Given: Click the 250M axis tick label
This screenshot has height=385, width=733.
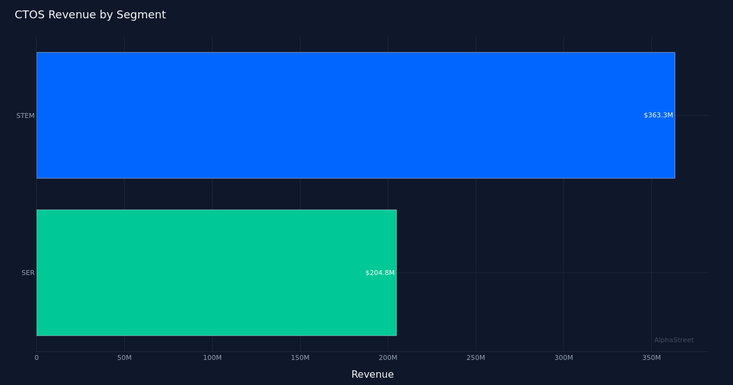Looking at the screenshot, I should tap(476, 357).
